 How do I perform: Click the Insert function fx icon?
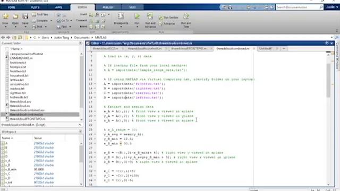pyautogui.click(x=97, y=14)
